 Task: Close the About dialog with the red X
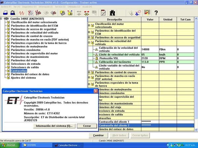pos(96,91)
